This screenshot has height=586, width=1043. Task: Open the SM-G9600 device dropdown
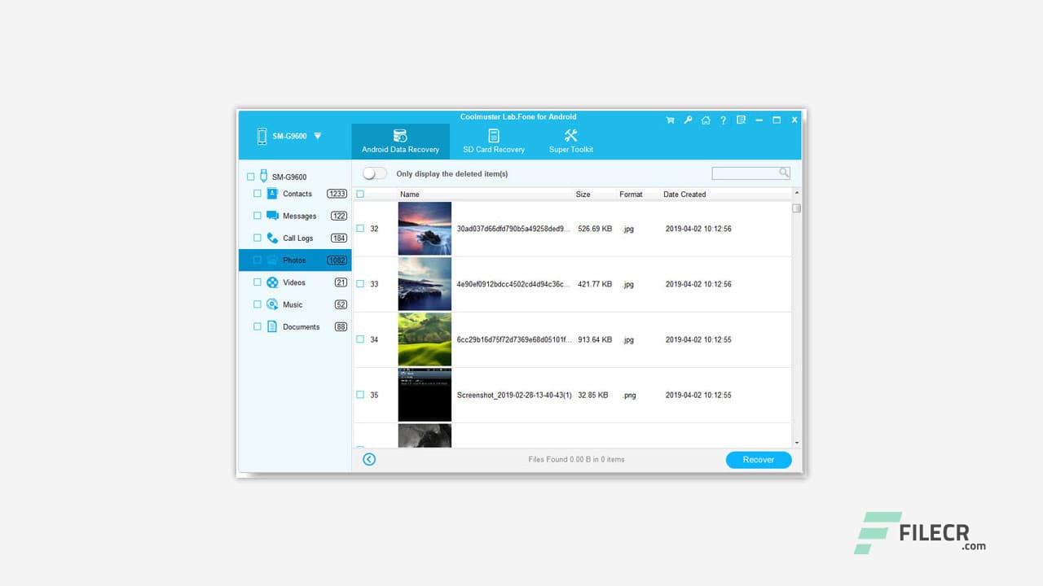(x=317, y=137)
